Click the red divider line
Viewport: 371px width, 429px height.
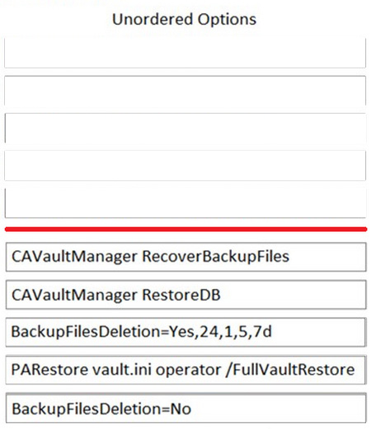pos(185,229)
